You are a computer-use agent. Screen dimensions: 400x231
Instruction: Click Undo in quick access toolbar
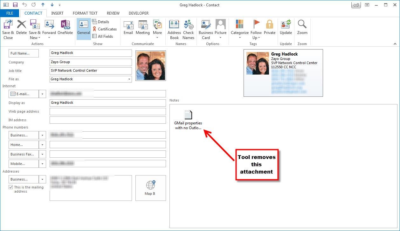(x=24, y=5)
